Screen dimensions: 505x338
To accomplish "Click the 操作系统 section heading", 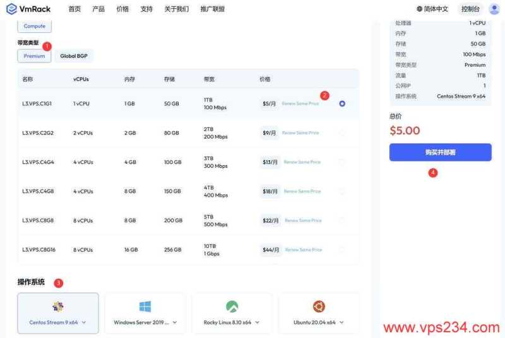I will (x=31, y=282).
